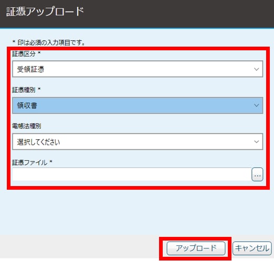Viewport: 274px width, 261px height.
Task: Click the アップロード button
Action: pos(196,248)
